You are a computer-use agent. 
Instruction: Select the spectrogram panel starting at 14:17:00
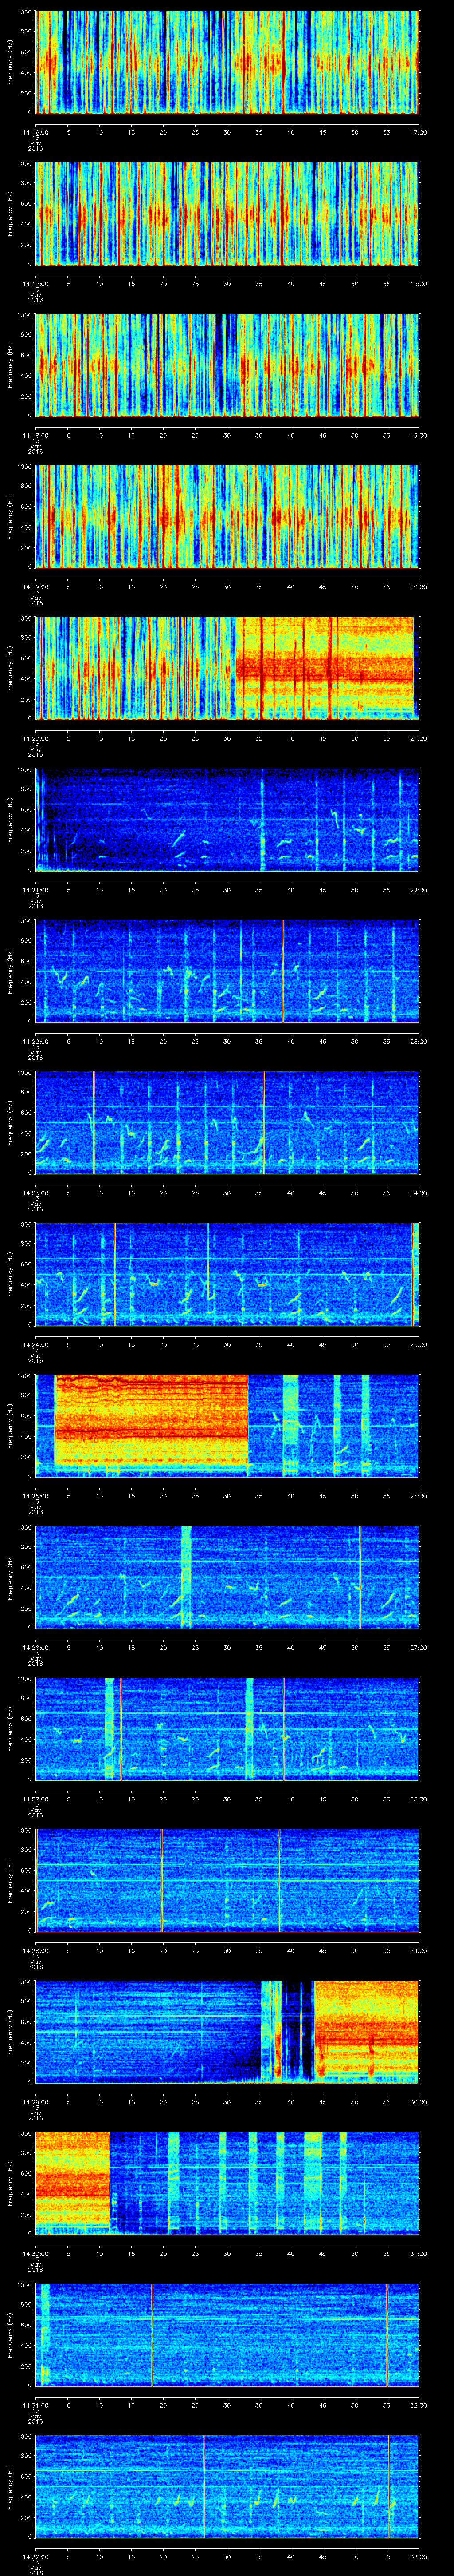click(227, 213)
